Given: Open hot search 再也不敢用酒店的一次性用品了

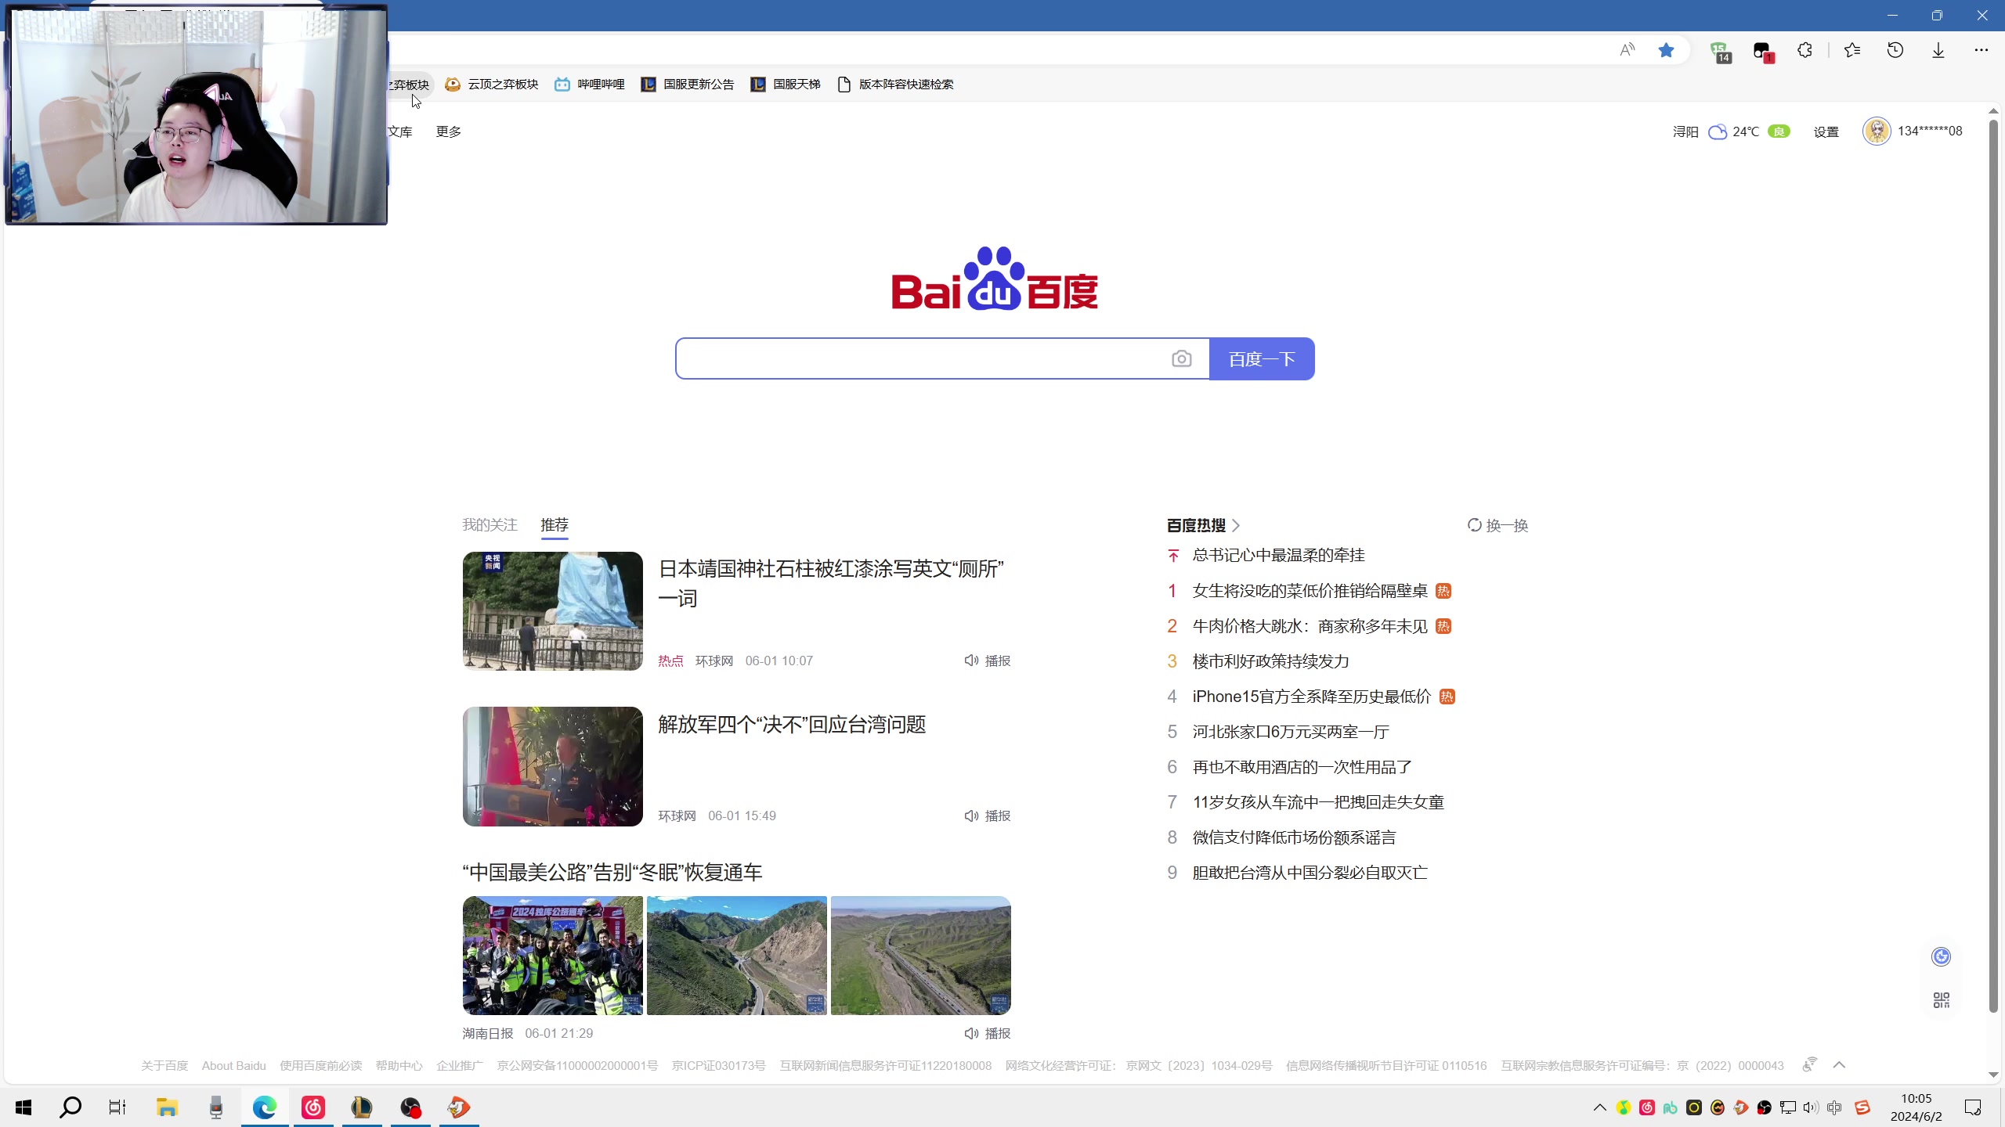Looking at the screenshot, I should [x=1302, y=767].
